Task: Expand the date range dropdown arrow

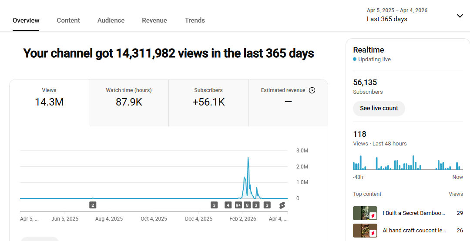Action: coord(460,16)
